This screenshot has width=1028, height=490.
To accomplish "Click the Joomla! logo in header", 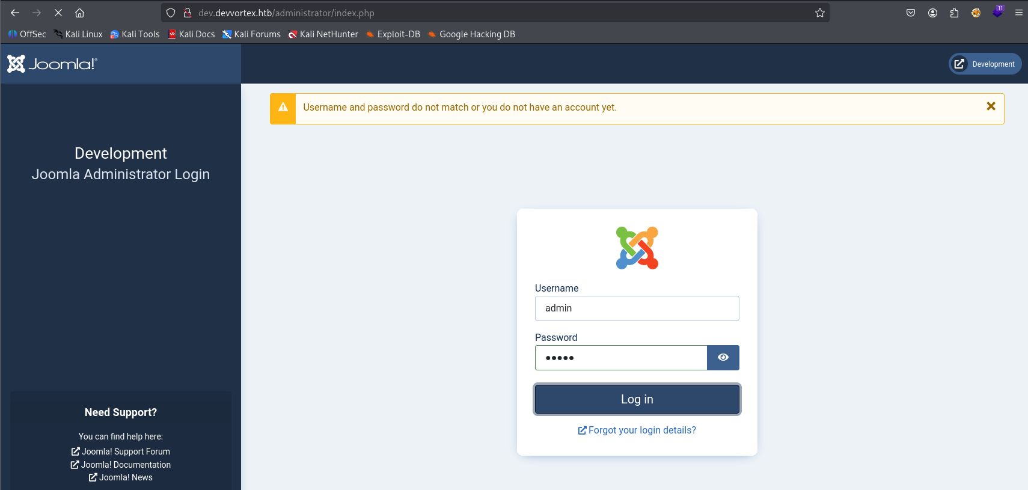I will (52, 64).
